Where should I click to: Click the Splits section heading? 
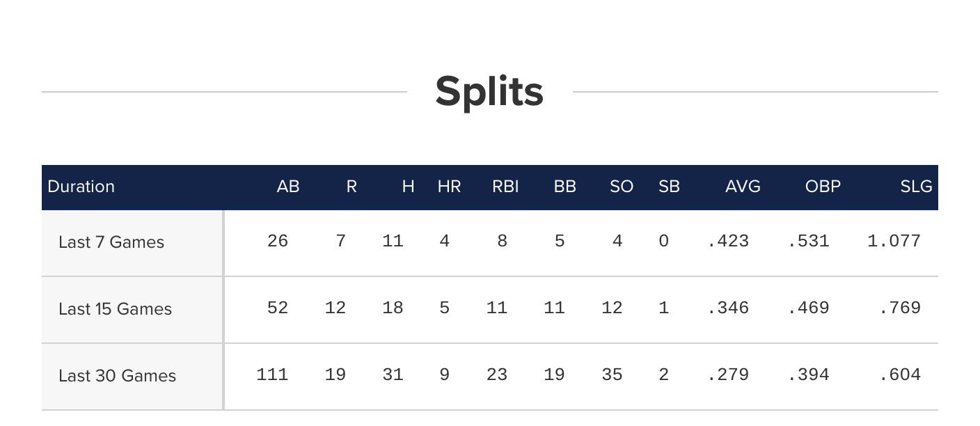[489, 92]
